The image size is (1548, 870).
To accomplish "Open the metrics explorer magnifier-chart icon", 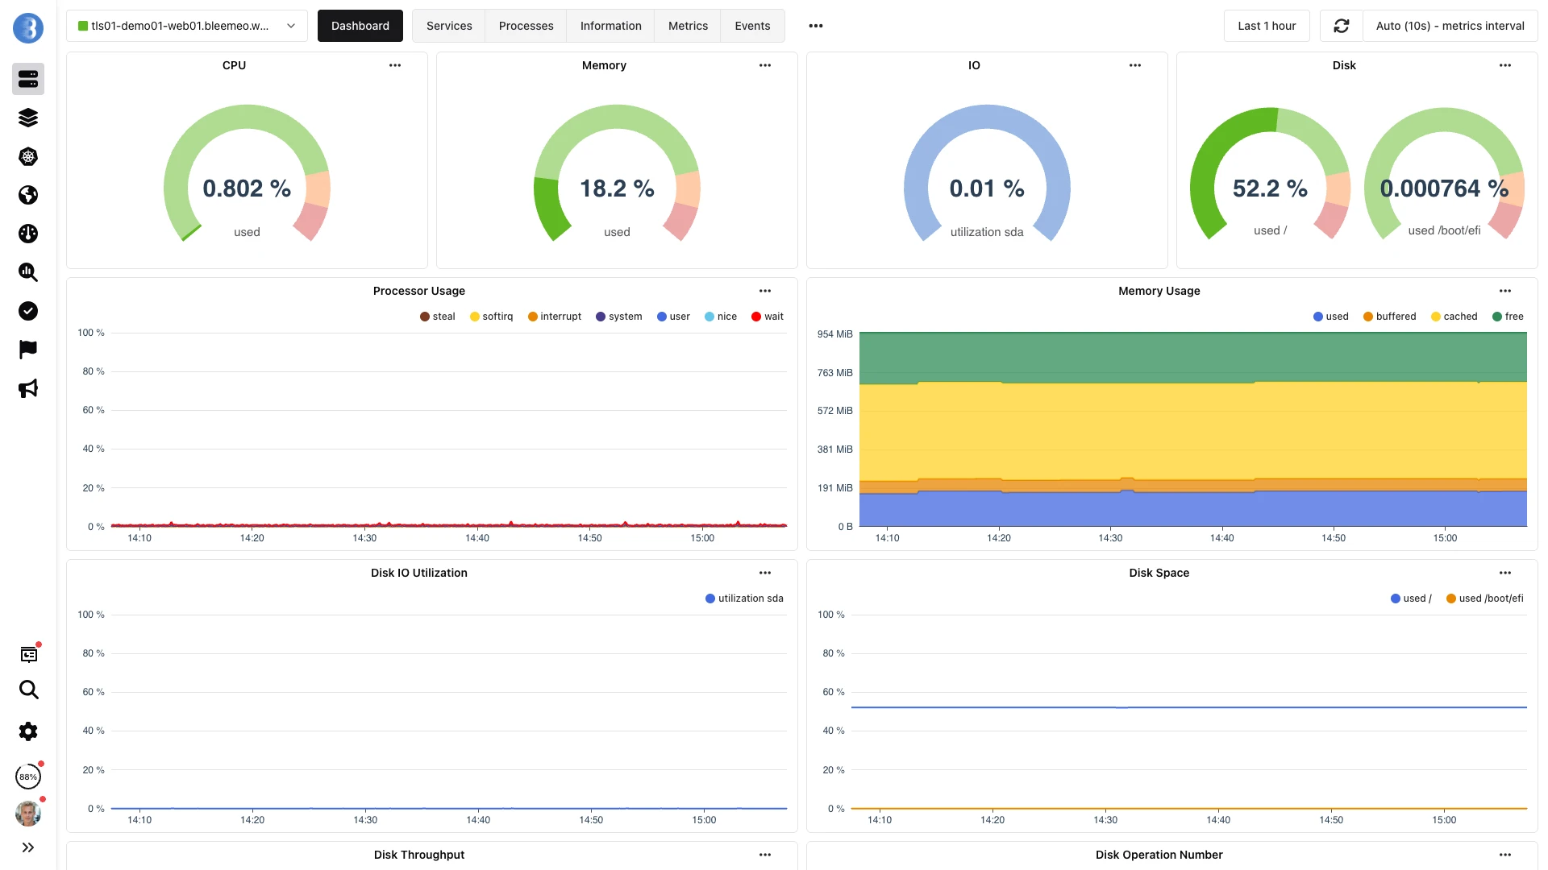I will 28,272.
